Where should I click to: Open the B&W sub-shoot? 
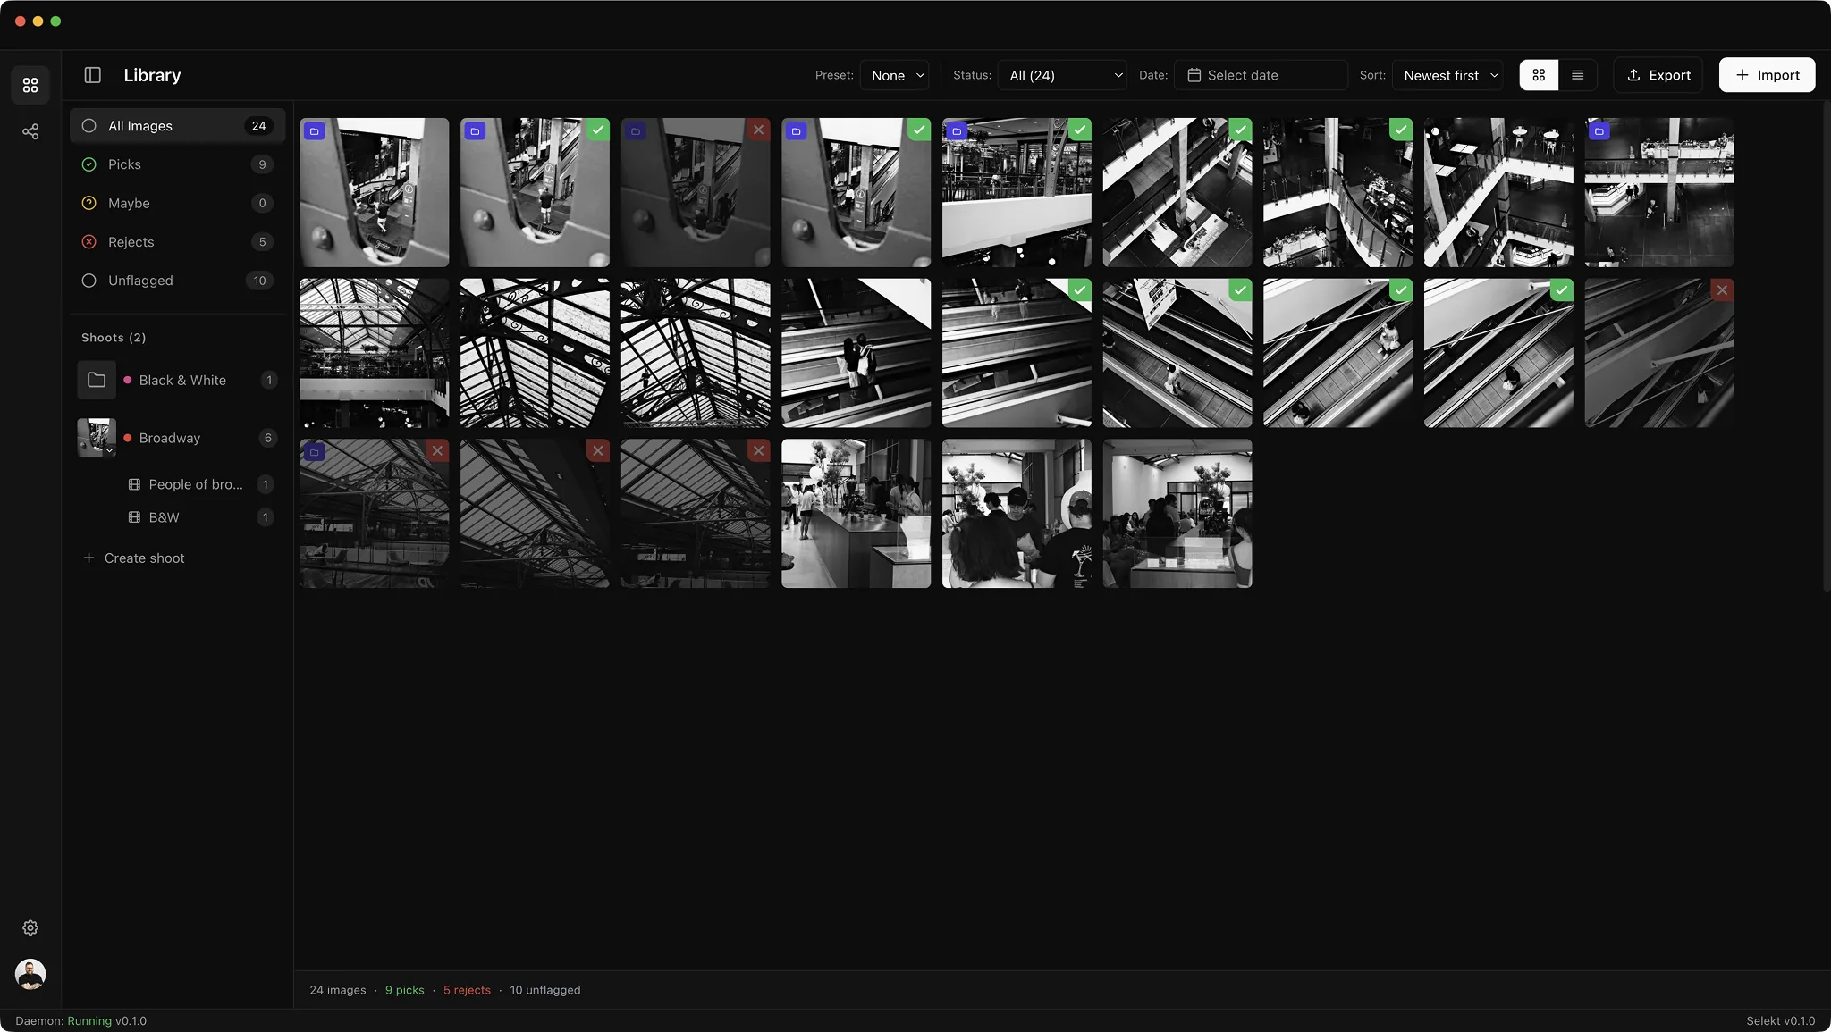[200, 517]
